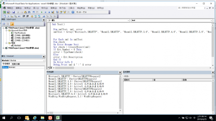Click immediate window vertical scrollbar
Screen dimensions: 216x121
click(120, 93)
